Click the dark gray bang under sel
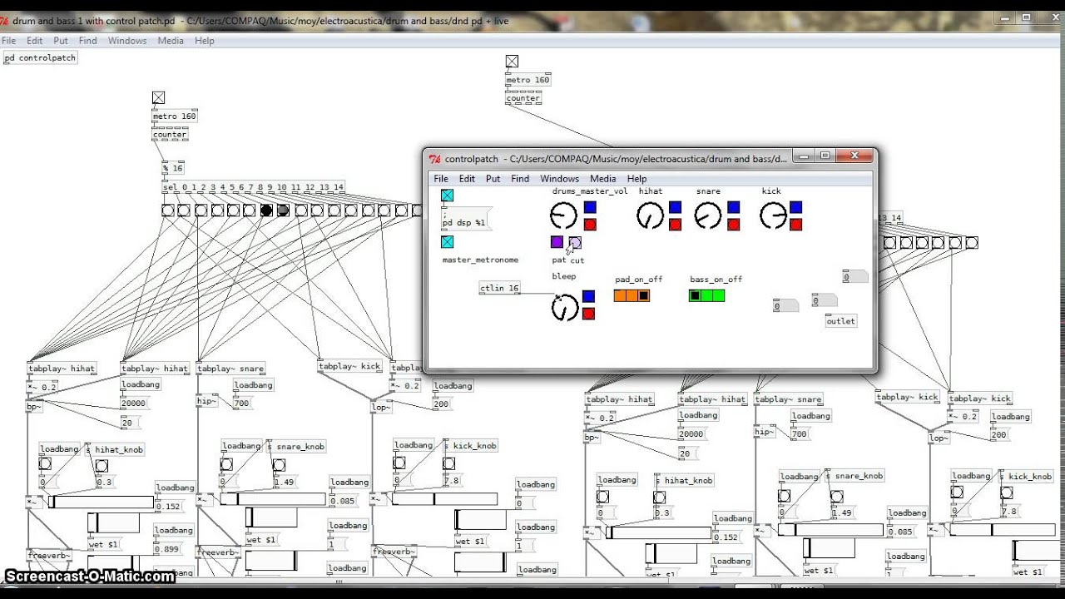Viewport: 1065px width, 599px height. (x=283, y=210)
